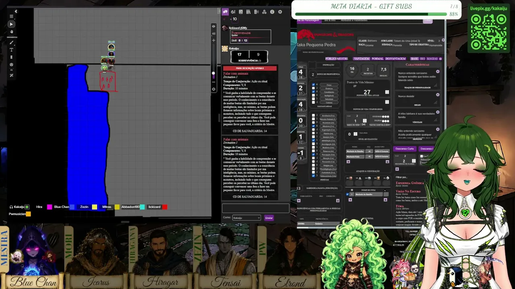Zoom in with the plus button
The height and width of the screenshot is (289, 515).
pyautogui.click(x=214, y=40)
